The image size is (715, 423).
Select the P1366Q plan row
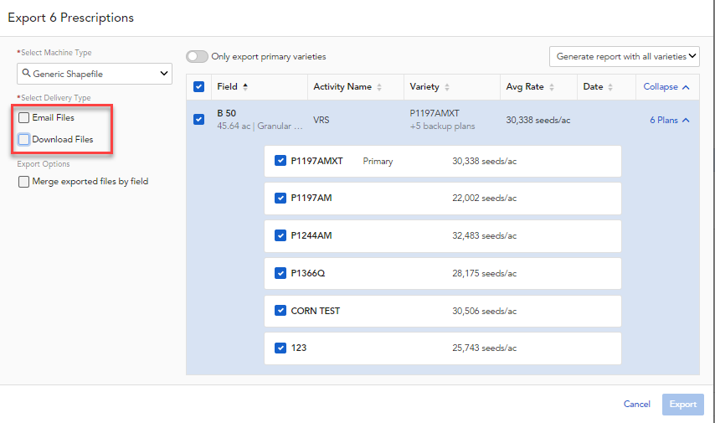(280, 273)
